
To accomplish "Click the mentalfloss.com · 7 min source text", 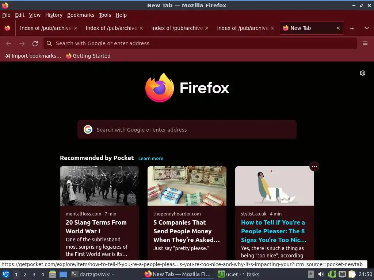I will pyautogui.click(x=91, y=214).
